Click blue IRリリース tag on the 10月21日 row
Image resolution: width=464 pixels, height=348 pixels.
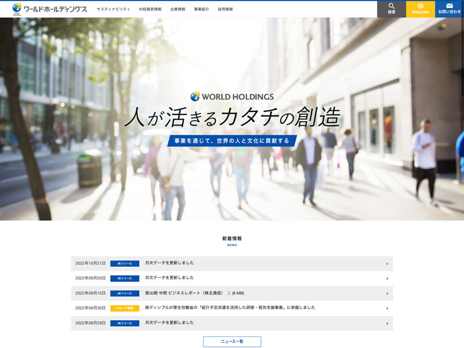point(125,263)
